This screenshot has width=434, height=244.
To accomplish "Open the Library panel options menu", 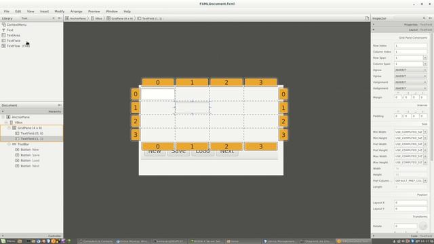I will point(60,18).
